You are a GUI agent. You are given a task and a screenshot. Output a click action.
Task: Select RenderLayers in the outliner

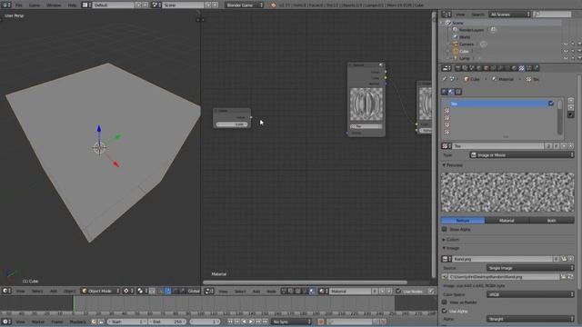tap(471, 30)
